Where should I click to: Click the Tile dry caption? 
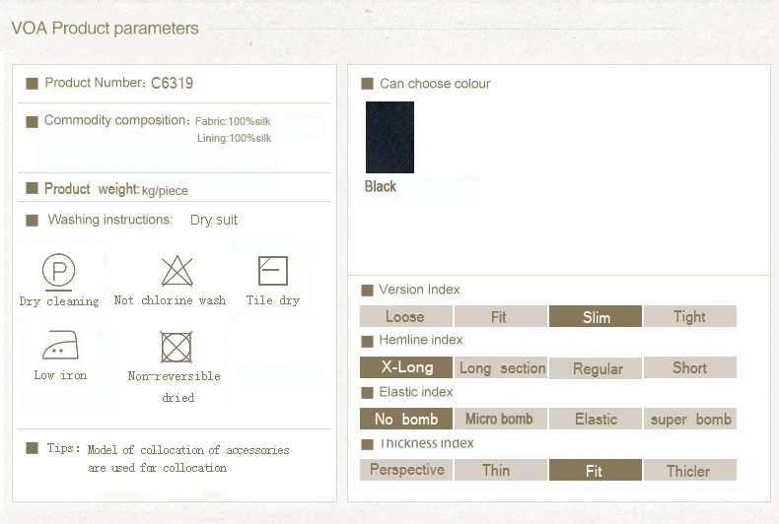click(273, 300)
